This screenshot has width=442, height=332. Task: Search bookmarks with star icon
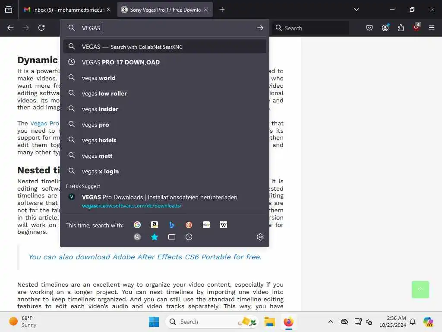[155, 237]
